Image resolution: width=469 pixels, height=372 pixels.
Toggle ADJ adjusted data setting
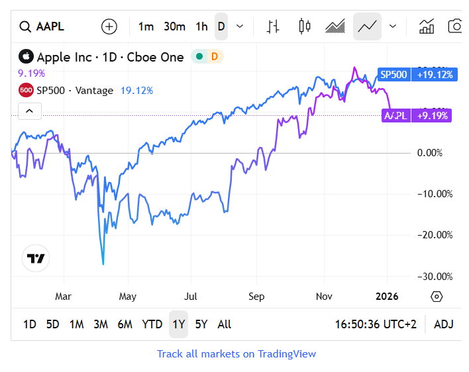pyautogui.click(x=444, y=324)
